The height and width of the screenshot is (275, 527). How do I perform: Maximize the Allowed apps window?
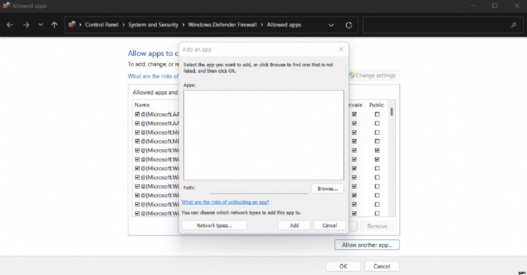click(x=495, y=6)
